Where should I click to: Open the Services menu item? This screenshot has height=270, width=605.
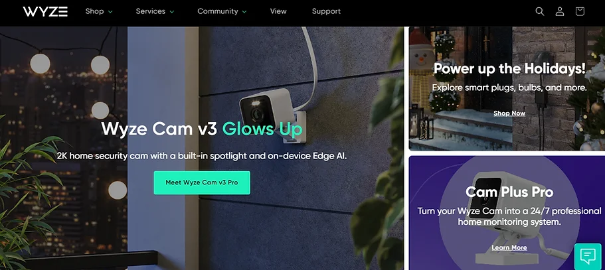(x=151, y=11)
